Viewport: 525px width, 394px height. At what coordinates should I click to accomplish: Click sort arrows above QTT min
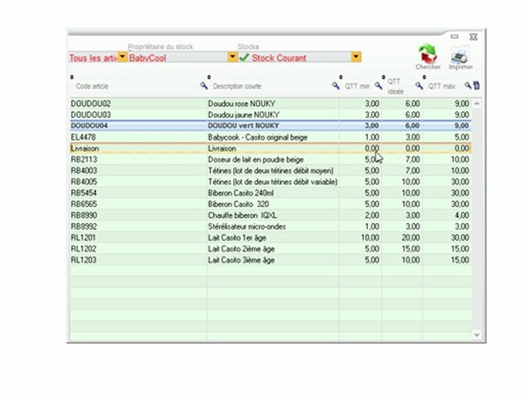click(x=341, y=77)
